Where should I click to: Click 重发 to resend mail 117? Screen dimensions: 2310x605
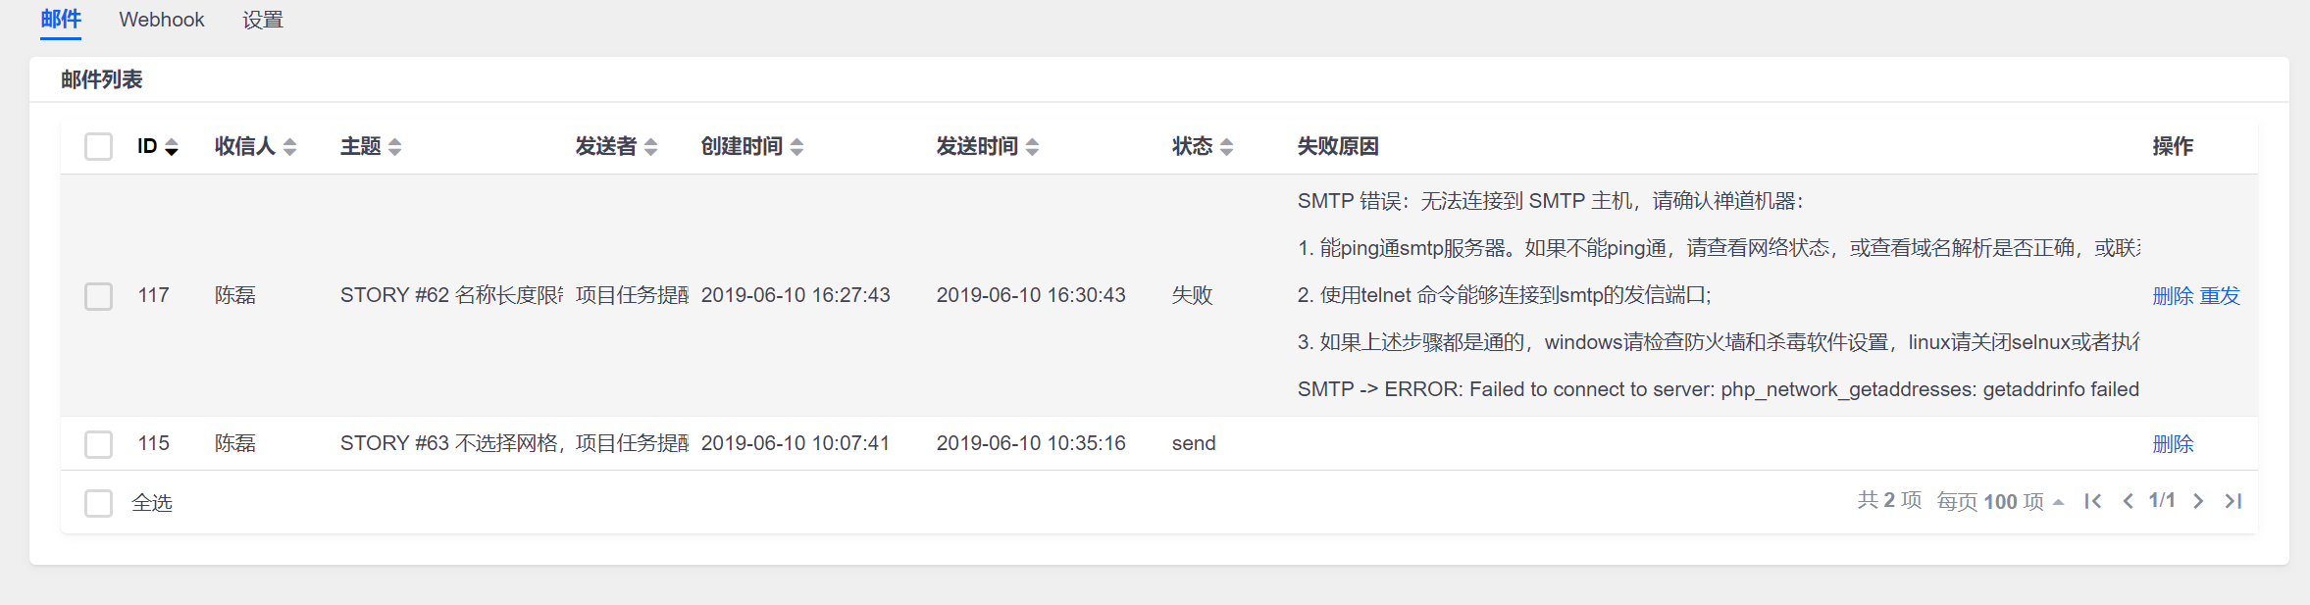pos(2220,296)
